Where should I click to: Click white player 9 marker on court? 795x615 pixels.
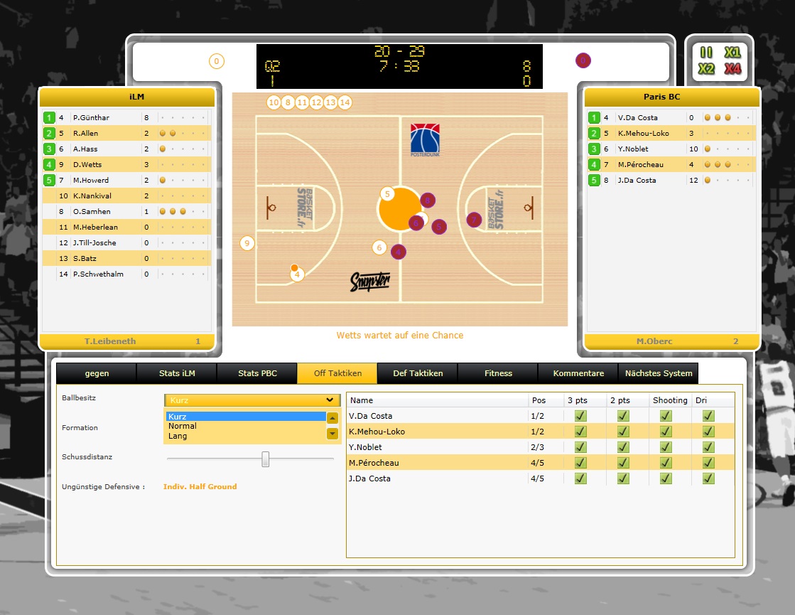click(247, 243)
